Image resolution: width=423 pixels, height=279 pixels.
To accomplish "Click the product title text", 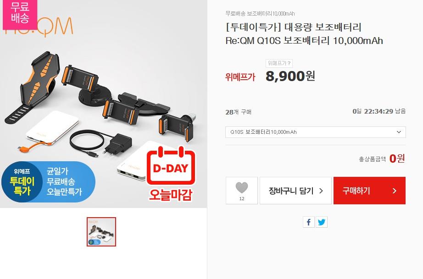I will coord(304,34).
